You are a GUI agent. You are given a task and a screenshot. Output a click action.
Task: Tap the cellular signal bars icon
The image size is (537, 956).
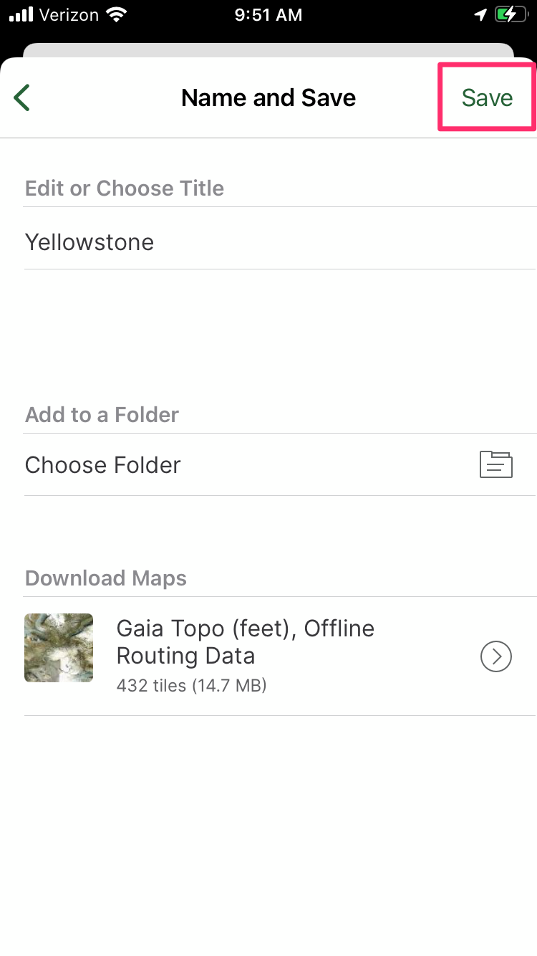pos(21,14)
